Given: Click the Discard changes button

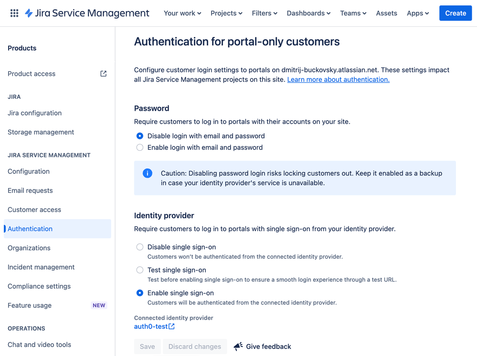Looking at the screenshot, I should [x=195, y=346].
